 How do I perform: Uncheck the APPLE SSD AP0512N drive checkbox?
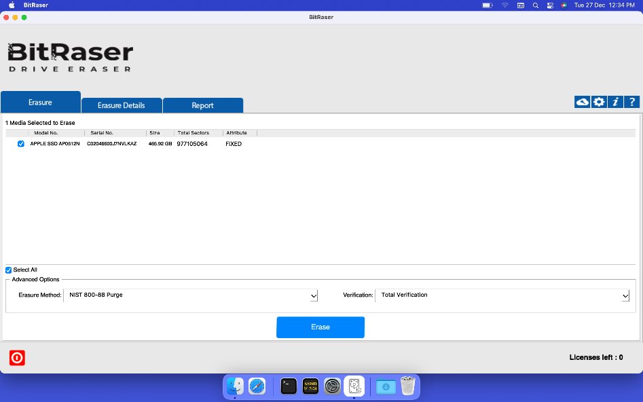21,143
